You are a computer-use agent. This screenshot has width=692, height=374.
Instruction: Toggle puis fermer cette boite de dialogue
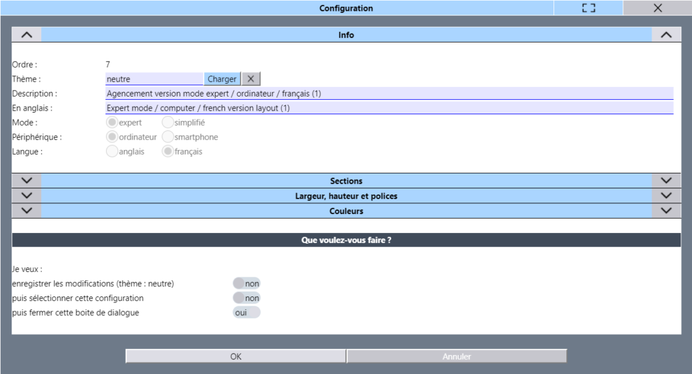246,313
